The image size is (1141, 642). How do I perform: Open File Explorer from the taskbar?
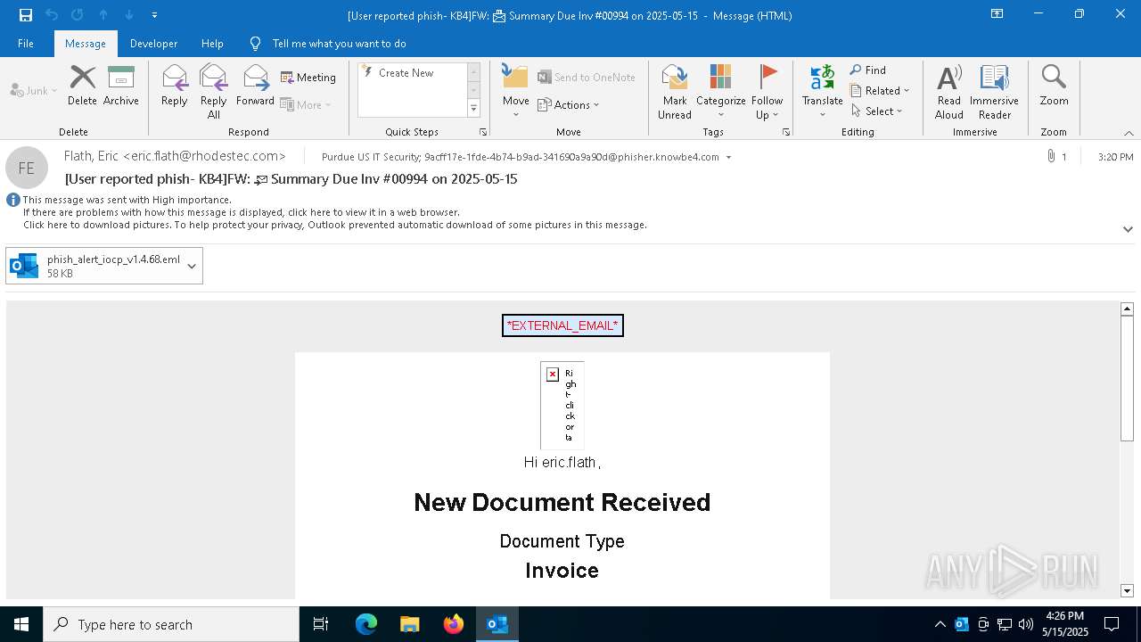409,624
